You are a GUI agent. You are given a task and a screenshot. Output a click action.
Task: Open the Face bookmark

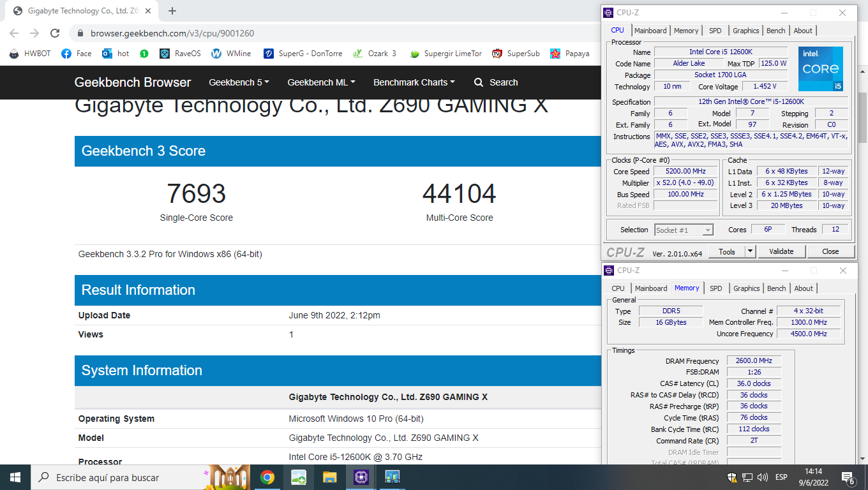[x=77, y=54]
